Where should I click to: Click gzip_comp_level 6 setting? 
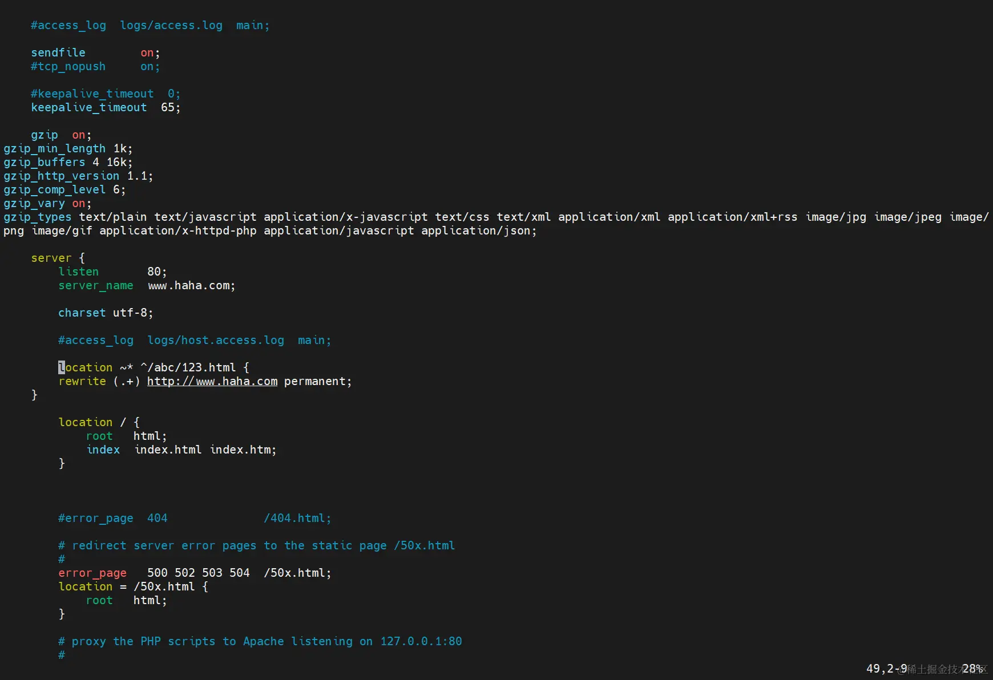coord(64,189)
